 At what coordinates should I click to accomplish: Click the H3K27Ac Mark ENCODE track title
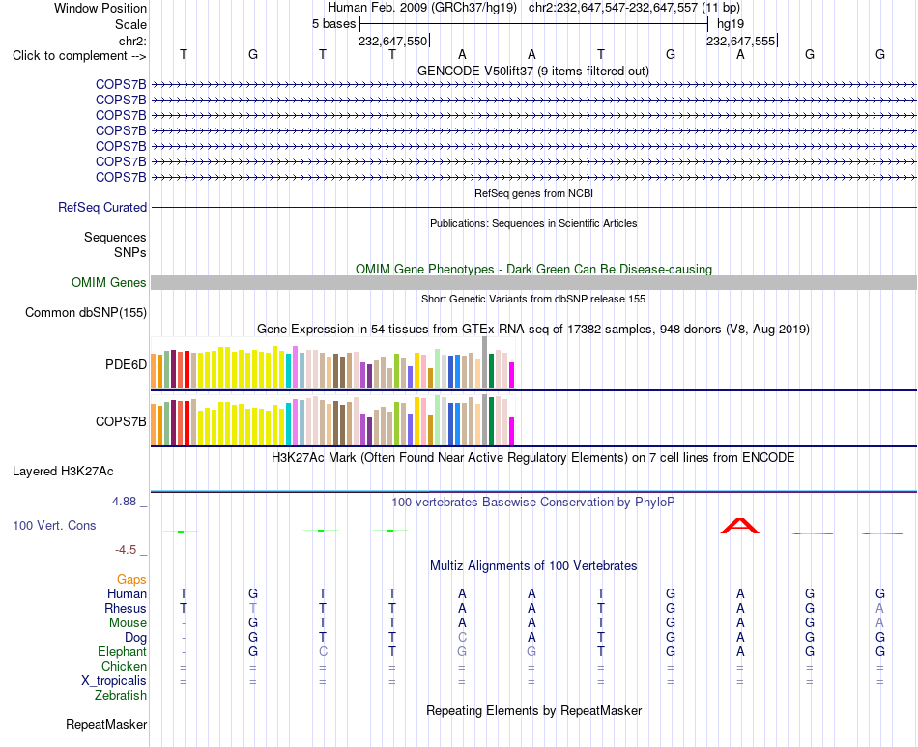click(533, 457)
